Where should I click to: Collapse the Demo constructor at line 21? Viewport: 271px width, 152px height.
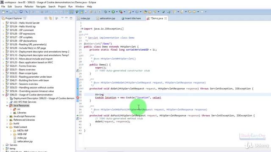(83, 65)
